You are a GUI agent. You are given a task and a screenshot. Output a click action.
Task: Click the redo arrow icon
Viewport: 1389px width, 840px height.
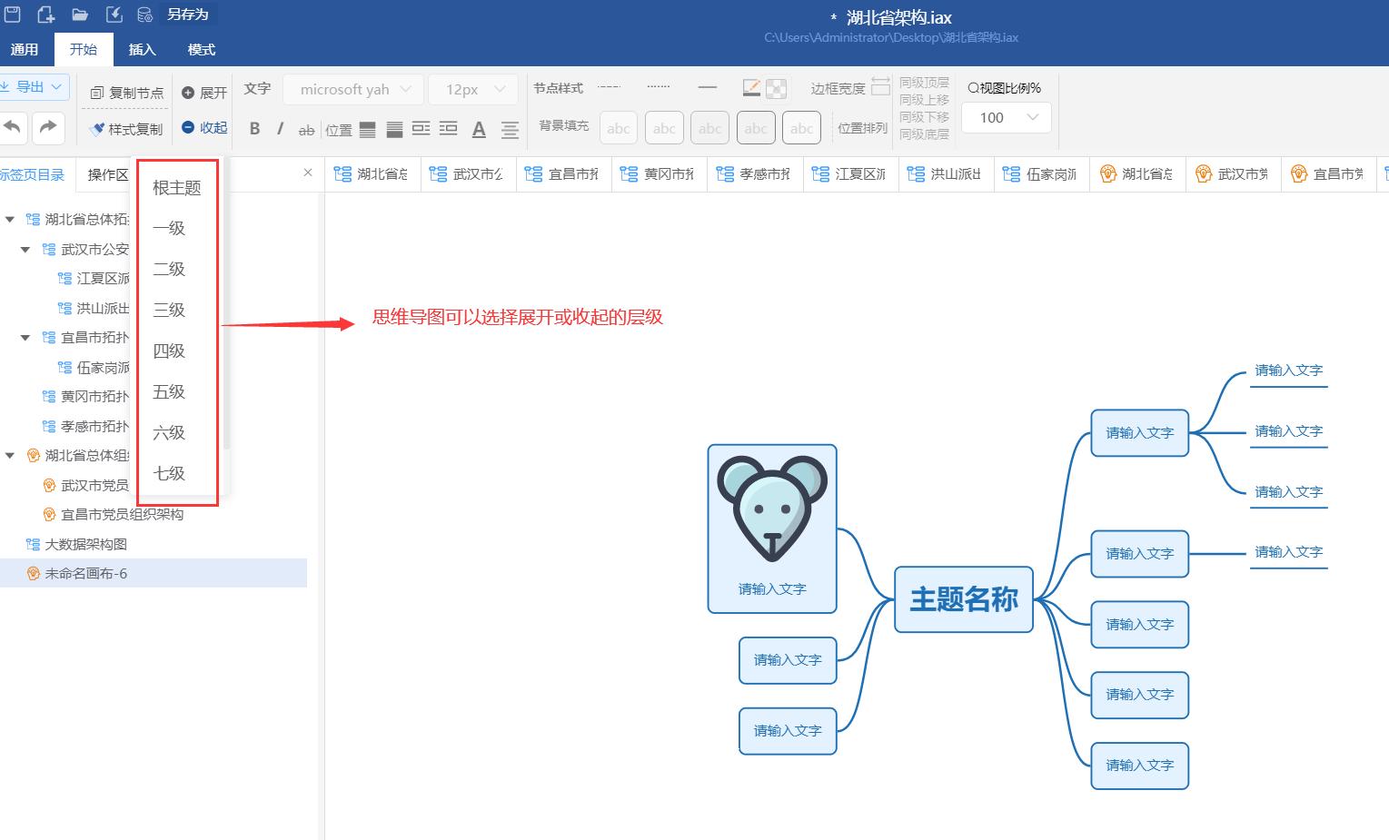tap(48, 128)
